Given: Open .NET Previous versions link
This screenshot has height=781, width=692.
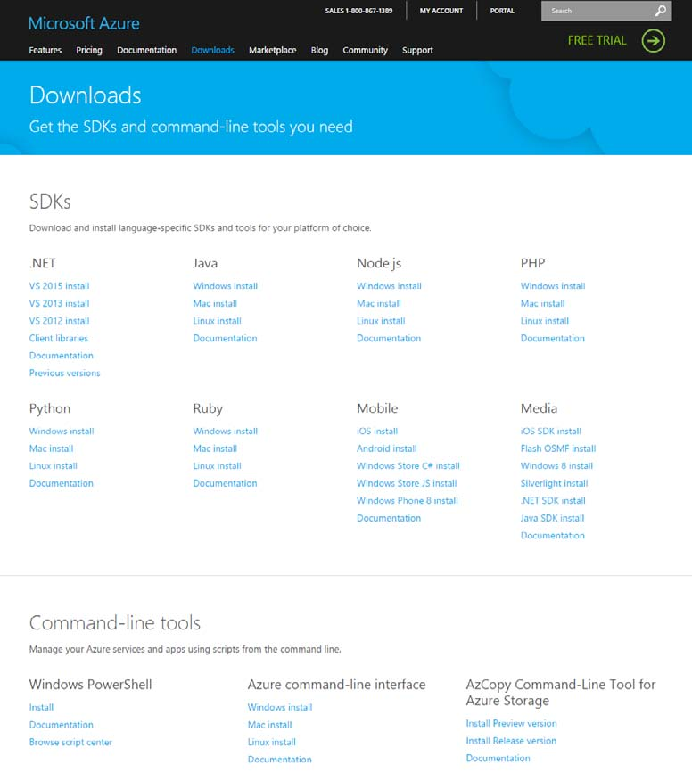Looking at the screenshot, I should pyautogui.click(x=64, y=374).
